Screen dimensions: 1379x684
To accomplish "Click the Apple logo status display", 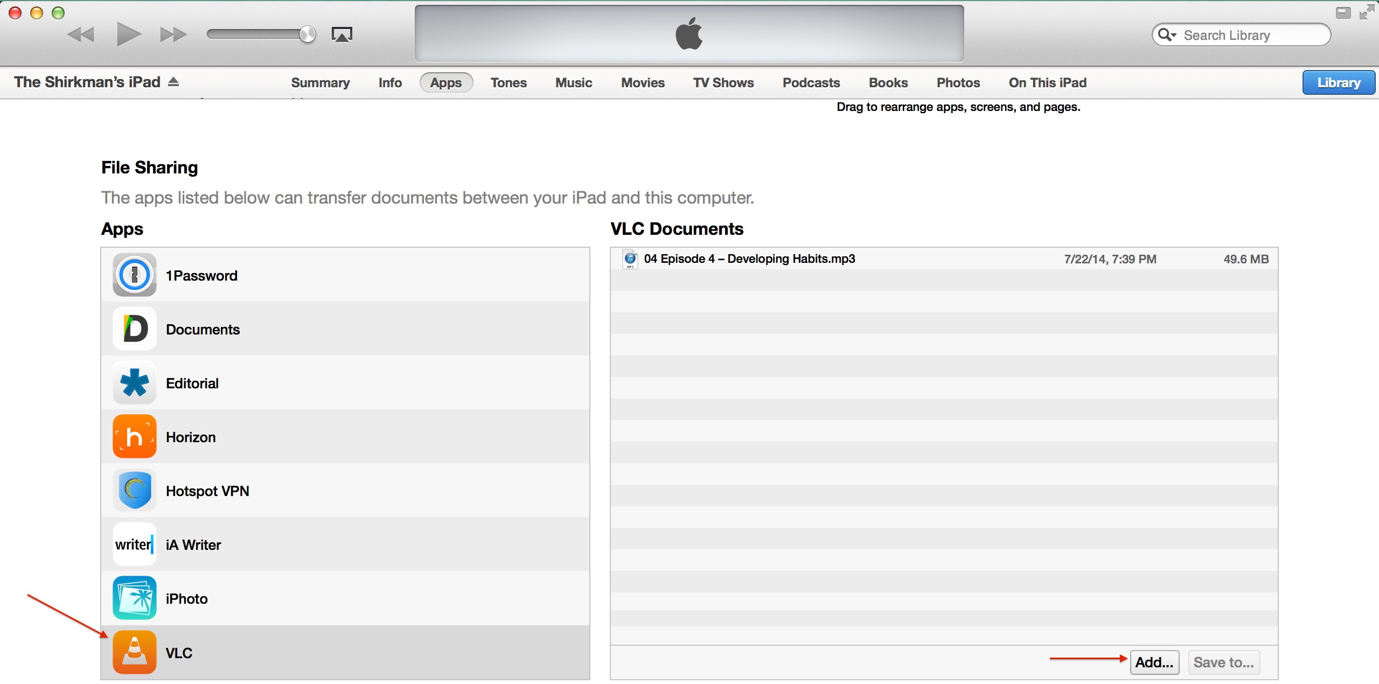I will pos(689,33).
